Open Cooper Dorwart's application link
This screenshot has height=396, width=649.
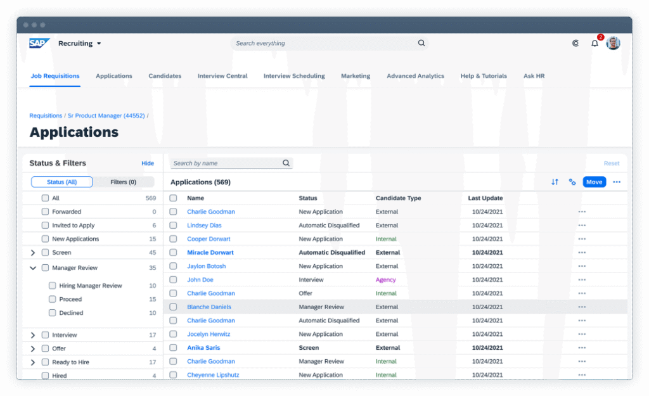point(209,240)
